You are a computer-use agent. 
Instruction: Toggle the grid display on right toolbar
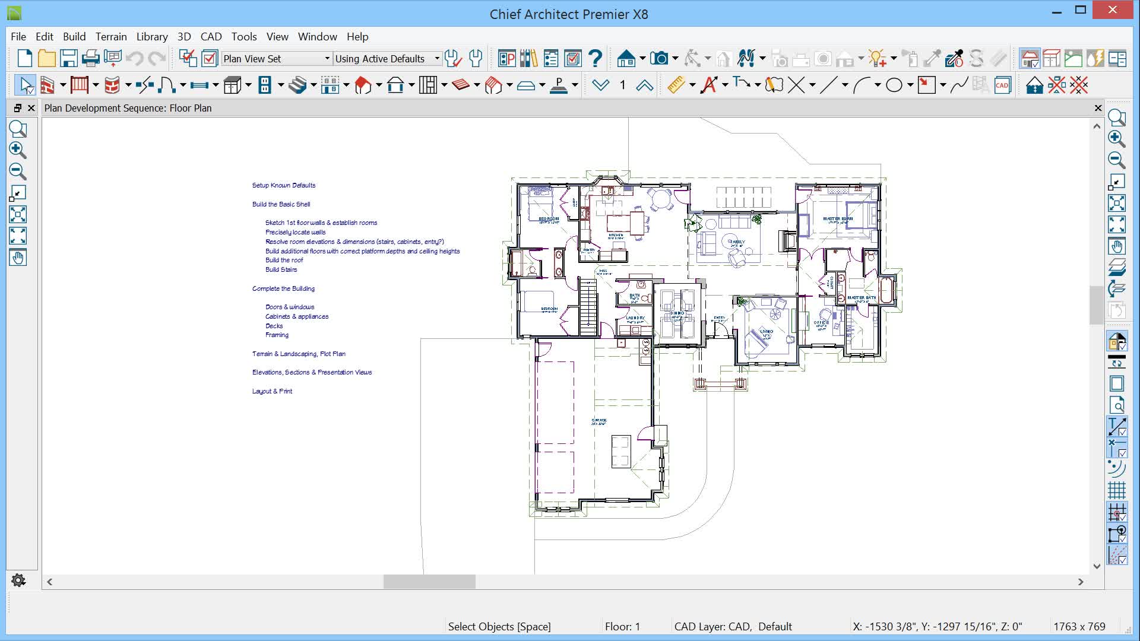(1116, 490)
